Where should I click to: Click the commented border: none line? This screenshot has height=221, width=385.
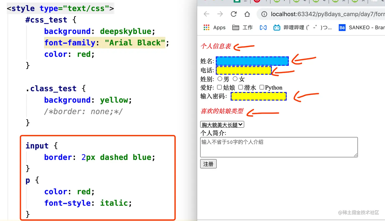(x=83, y=112)
